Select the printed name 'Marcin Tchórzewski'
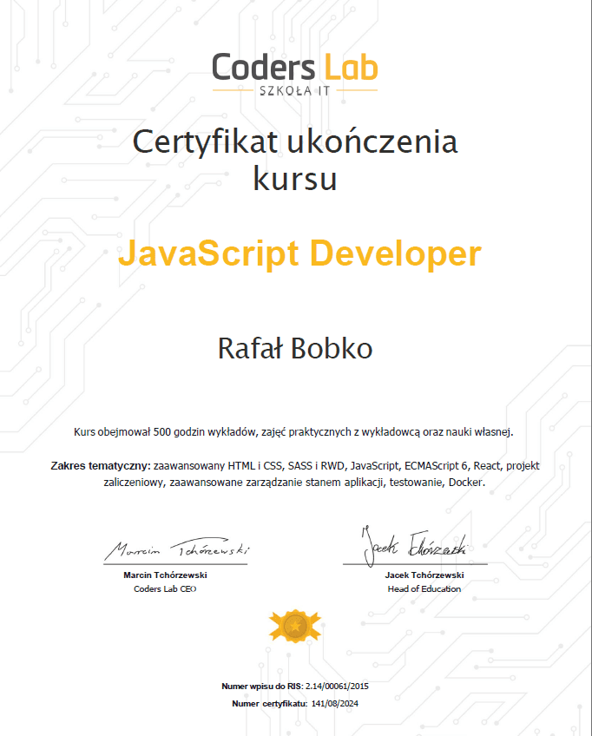 coord(165,575)
